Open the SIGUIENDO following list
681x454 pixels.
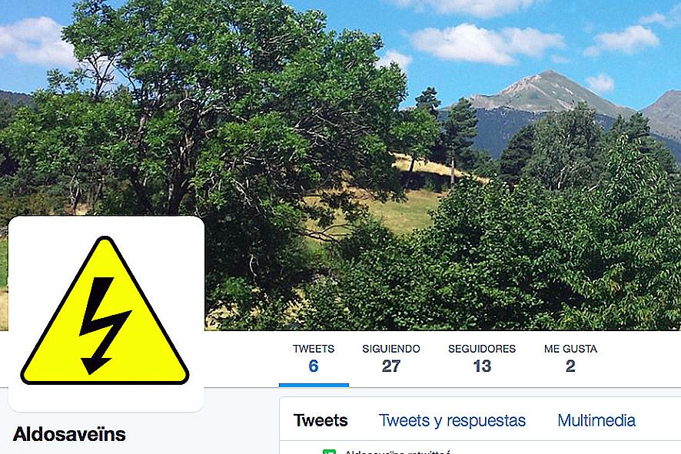(391, 349)
